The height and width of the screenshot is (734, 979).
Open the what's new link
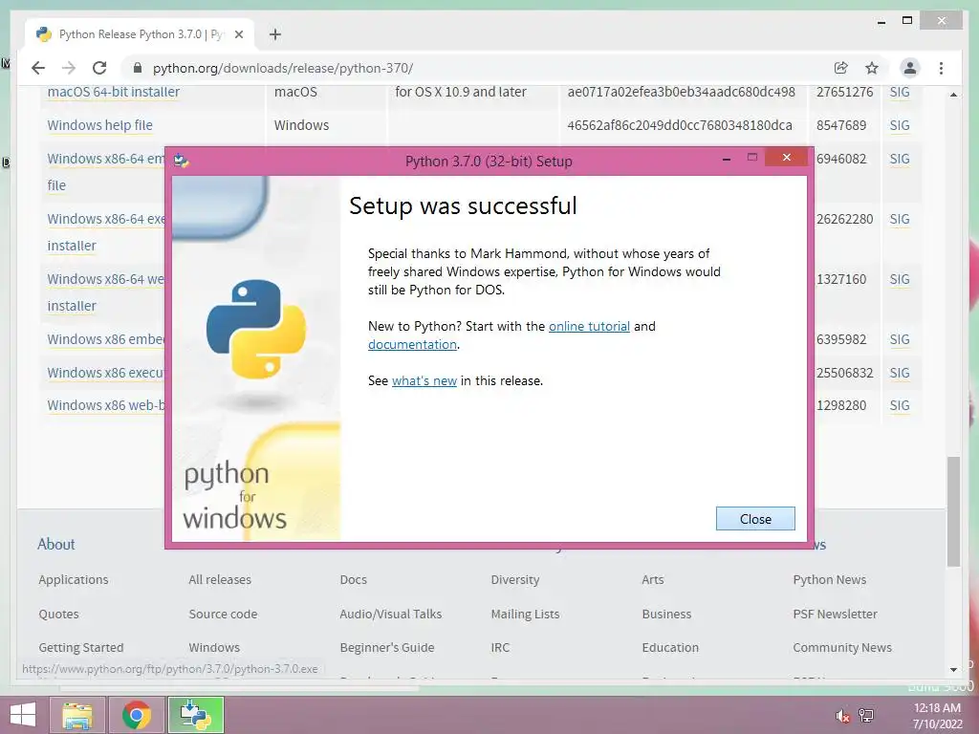pyautogui.click(x=424, y=380)
